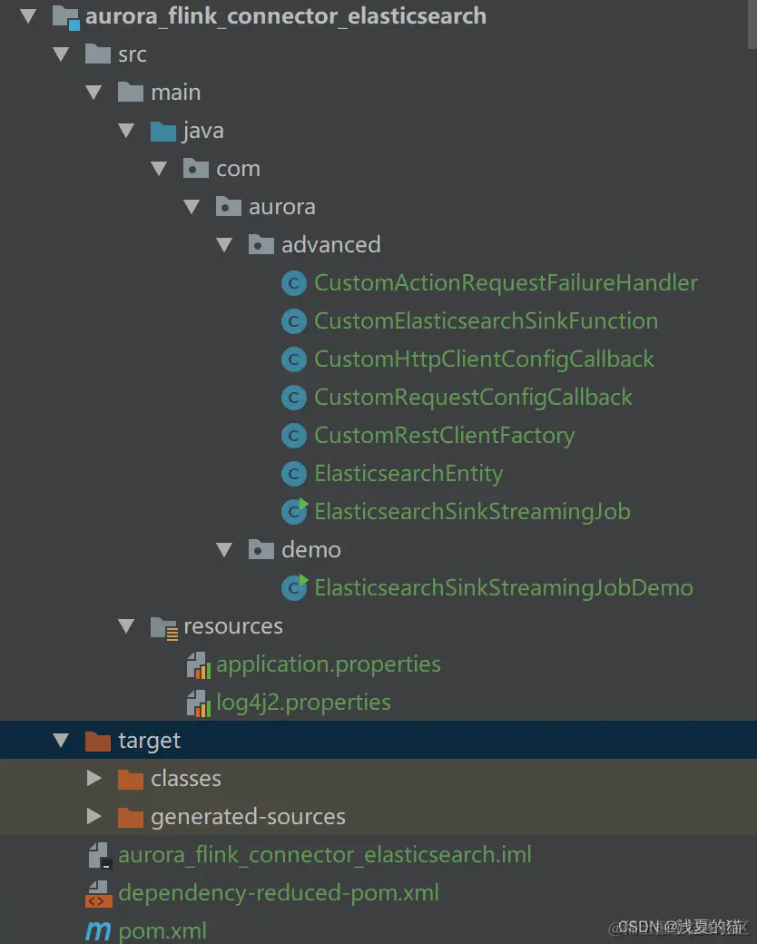
Task: Click the src folder icon
Action: 97,54
